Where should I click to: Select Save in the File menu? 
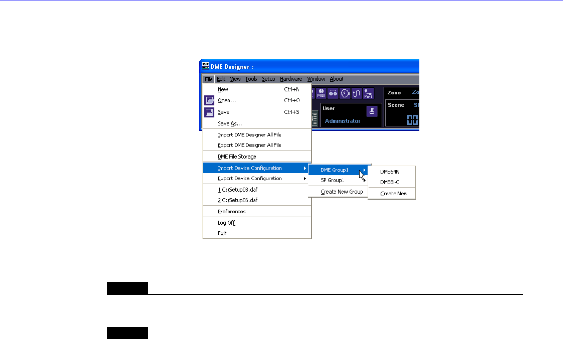257,112
